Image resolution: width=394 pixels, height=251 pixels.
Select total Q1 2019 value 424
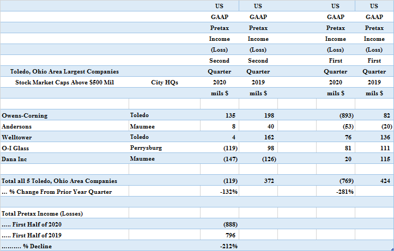pyautogui.click(x=385, y=181)
